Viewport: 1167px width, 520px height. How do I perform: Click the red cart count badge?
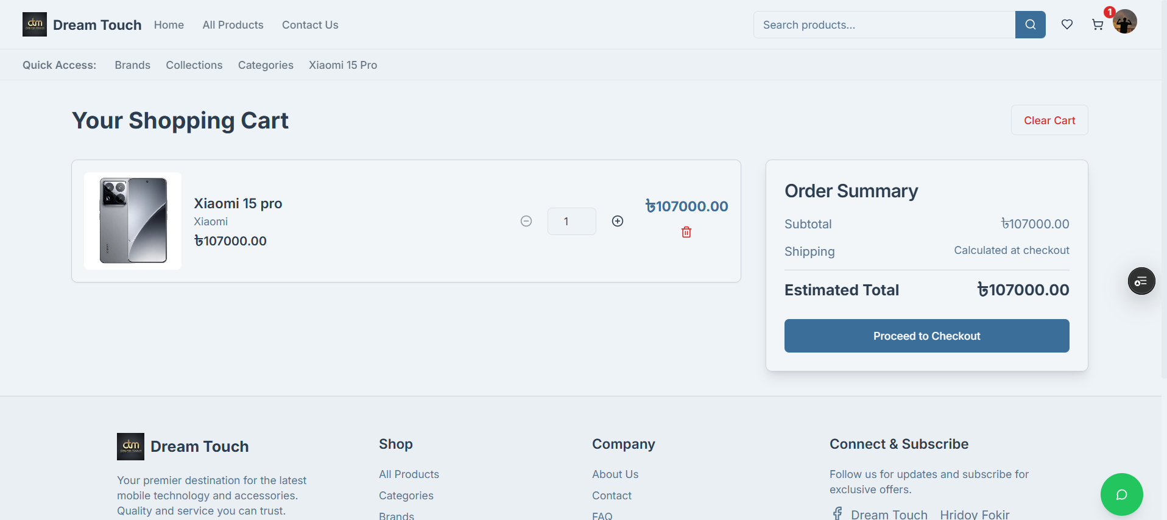[x=1110, y=12]
